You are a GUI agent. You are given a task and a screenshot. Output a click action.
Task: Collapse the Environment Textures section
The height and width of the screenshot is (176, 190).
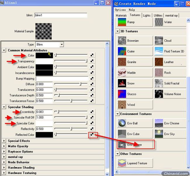[118, 114]
